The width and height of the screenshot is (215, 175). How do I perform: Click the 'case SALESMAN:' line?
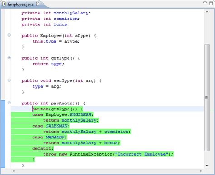(x=51, y=126)
